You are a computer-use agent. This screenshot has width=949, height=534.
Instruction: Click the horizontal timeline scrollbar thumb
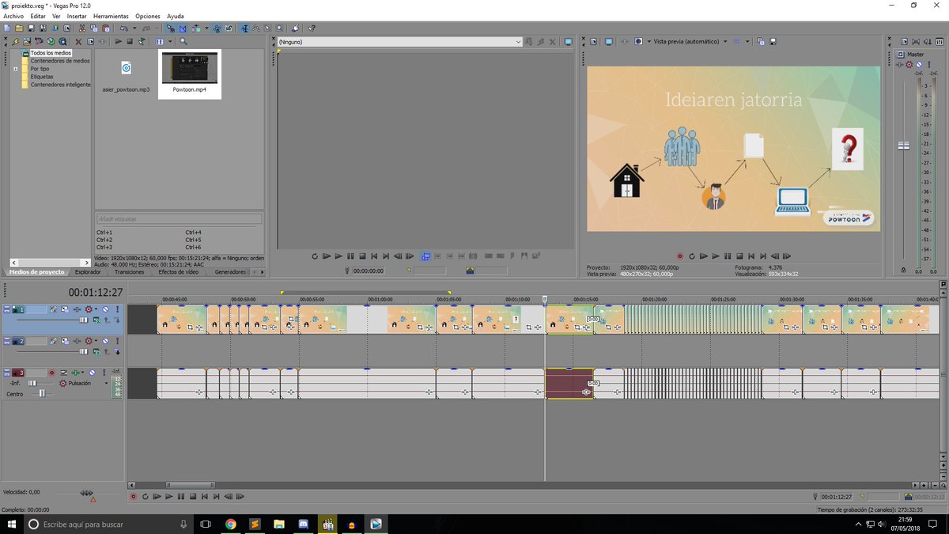pyautogui.click(x=191, y=485)
